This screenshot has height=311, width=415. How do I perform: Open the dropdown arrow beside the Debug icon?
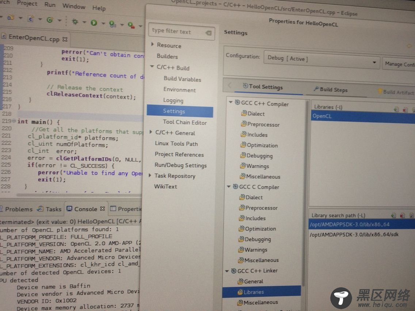(84, 22)
